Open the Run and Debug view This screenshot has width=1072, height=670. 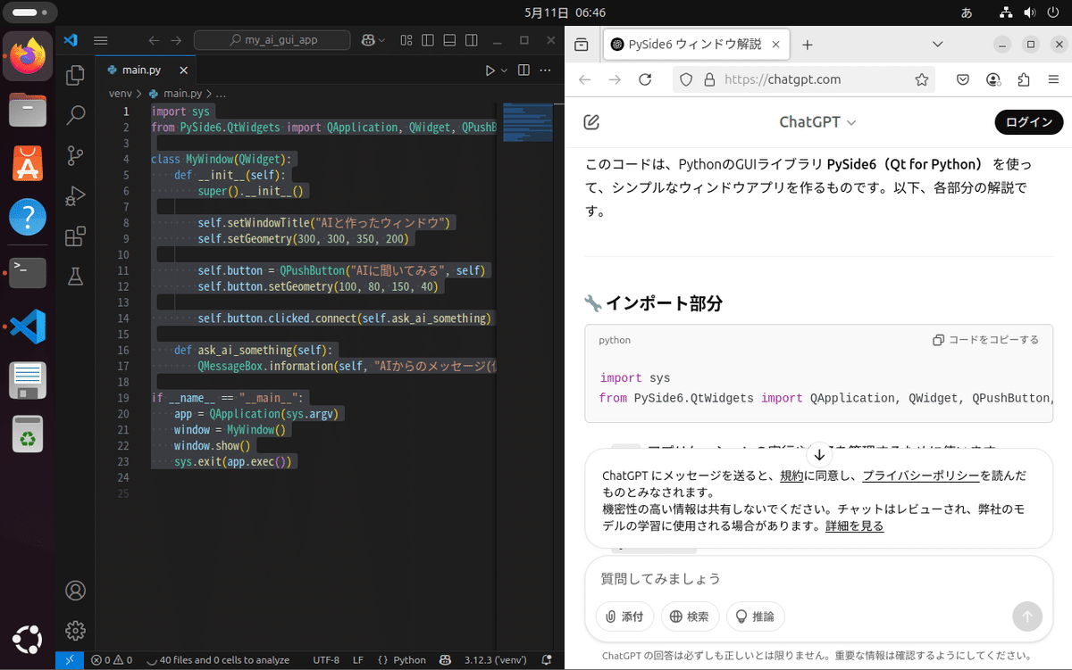[x=75, y=195]
